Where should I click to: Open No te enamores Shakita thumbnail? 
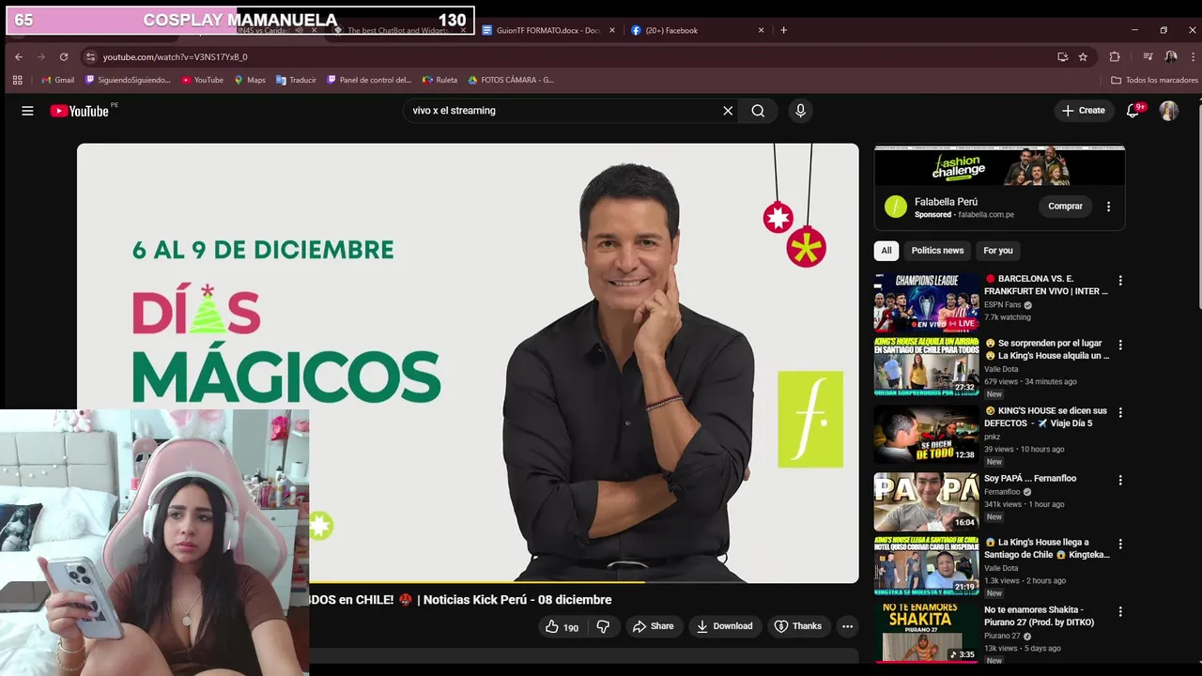click(x=926, y=633)
